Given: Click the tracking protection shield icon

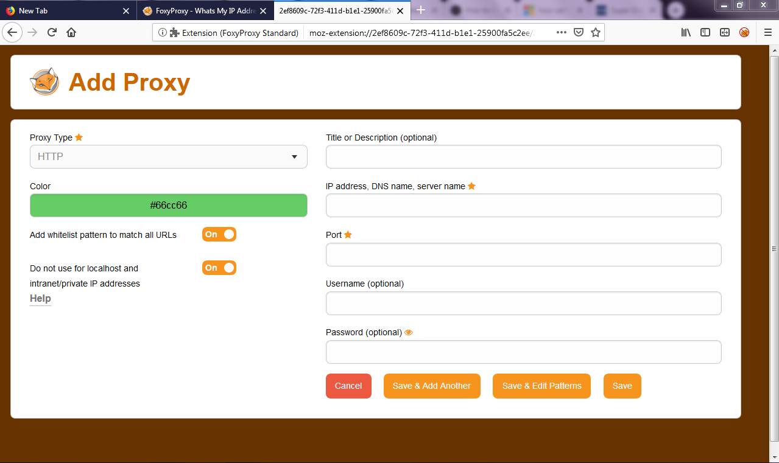Looking at the screenshot, I should [x=578, y=32].
